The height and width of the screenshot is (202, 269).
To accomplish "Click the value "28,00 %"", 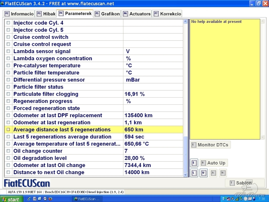I will [134, 158].
